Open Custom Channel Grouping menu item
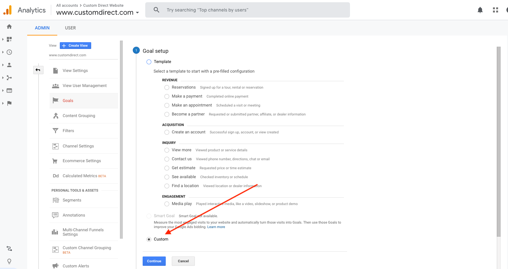The height and width of the screenshot is (269, 508). point(83,250)
